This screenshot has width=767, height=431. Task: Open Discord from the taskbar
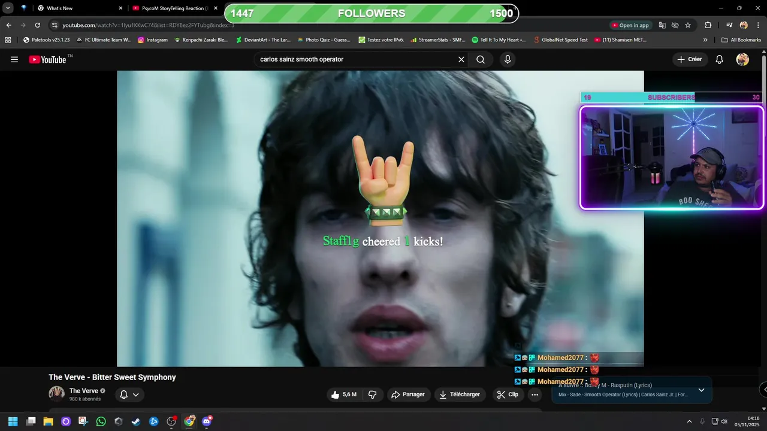click(x=207, y=421)
